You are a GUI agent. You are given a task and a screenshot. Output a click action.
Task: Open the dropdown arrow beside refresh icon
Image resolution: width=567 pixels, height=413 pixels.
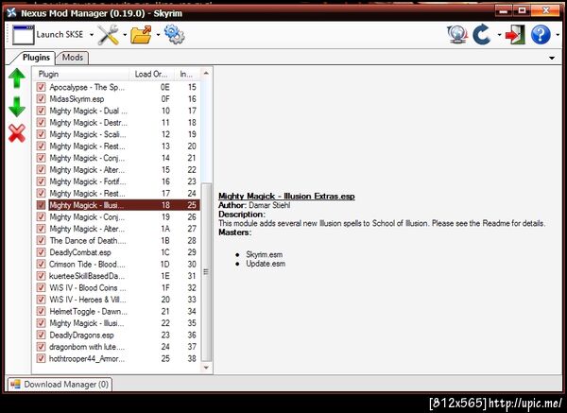499,35
